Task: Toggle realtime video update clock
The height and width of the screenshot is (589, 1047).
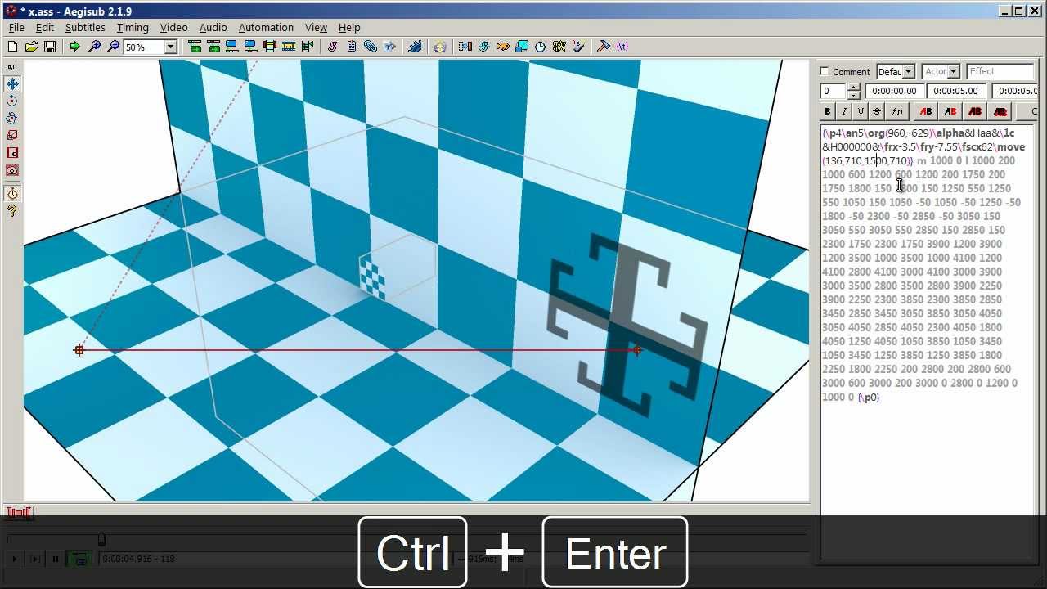Action: pyautogui.click(x=12, y=193)
